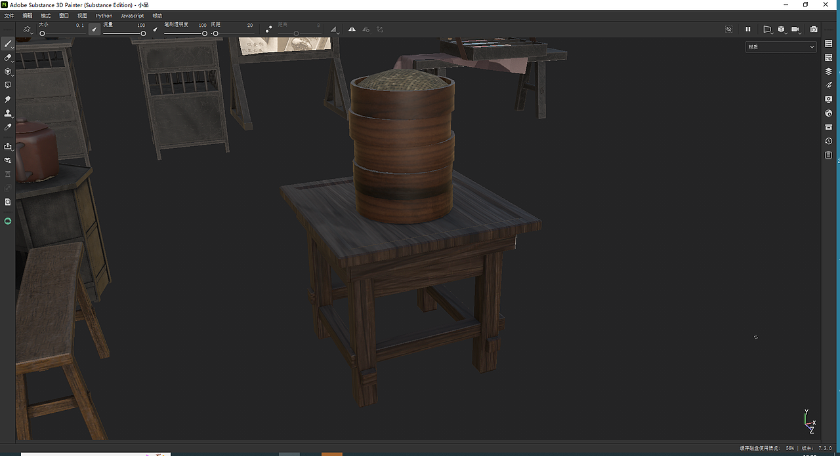The image size is (840, 456).
Task: Adjust the spacing (间距) slider
Action: click(x=233, y=33)
